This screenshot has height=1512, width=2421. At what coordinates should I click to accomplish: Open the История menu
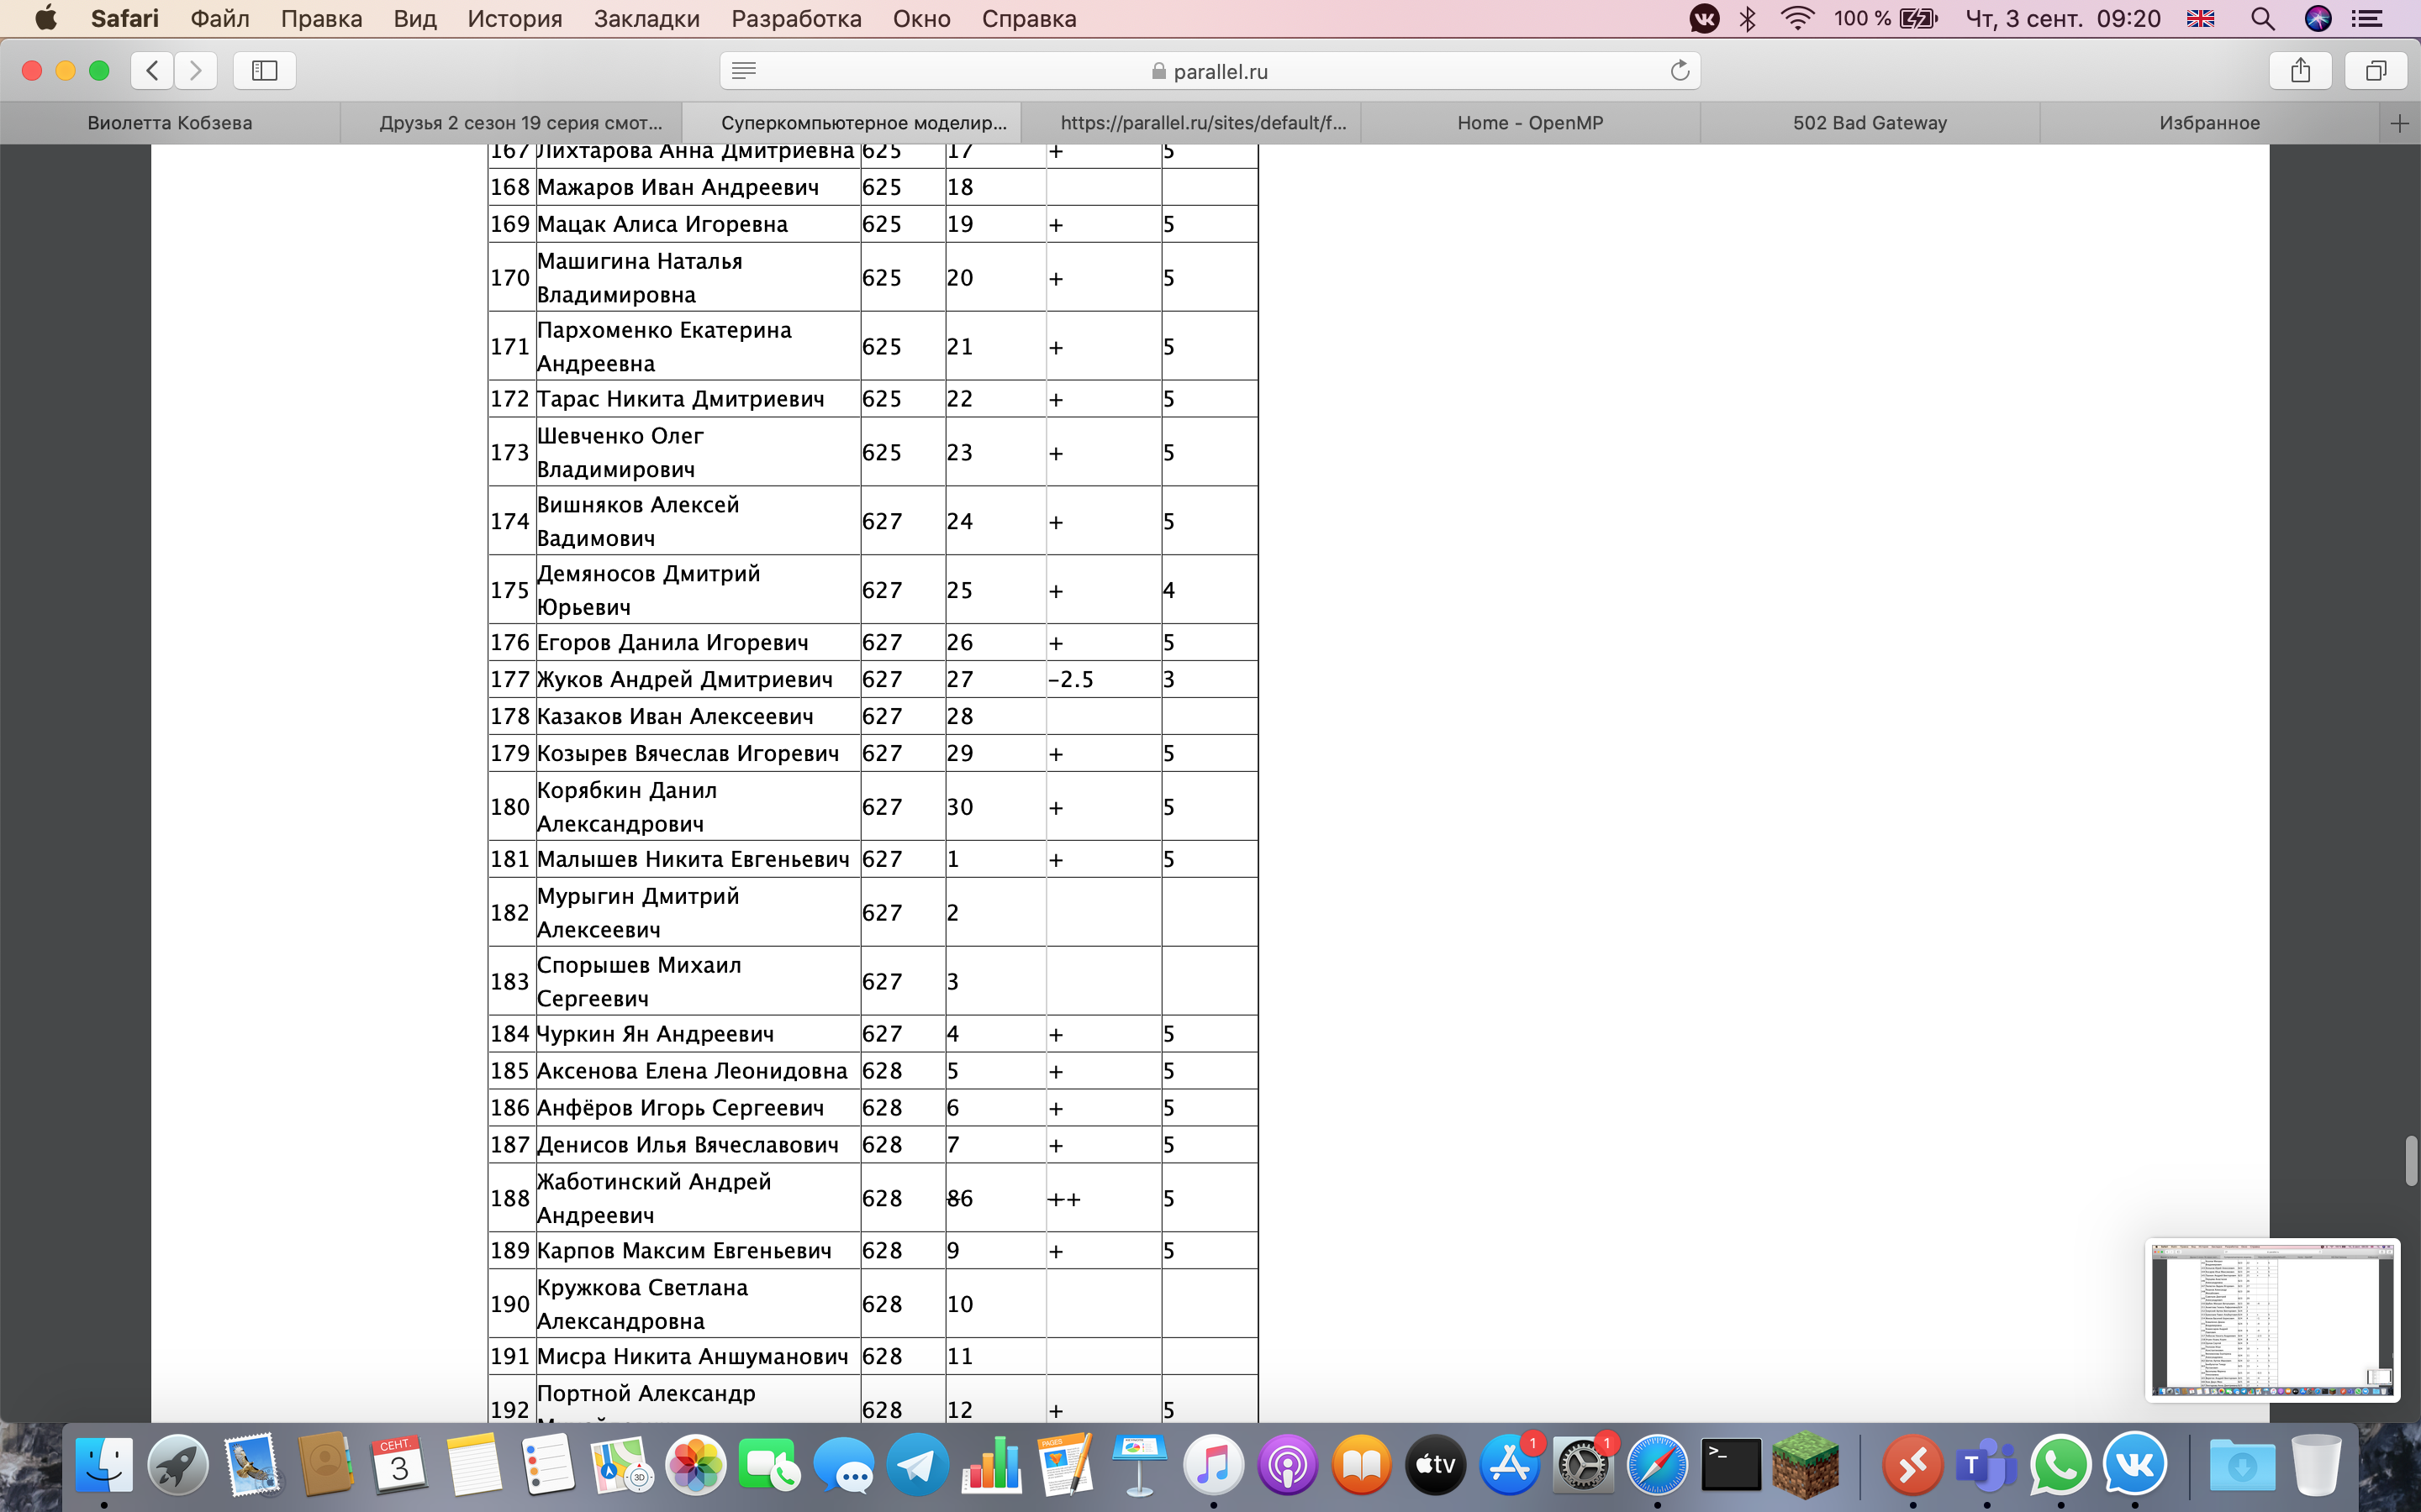point(514,18)
